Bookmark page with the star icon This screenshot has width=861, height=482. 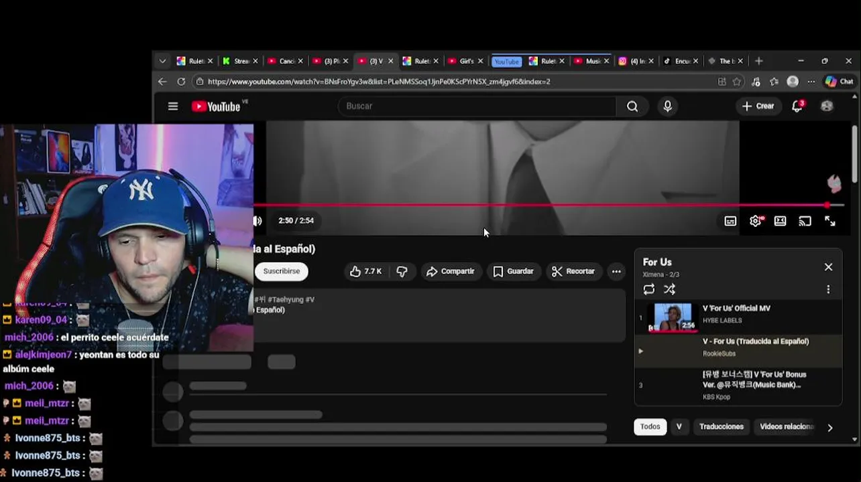[737, 82]
